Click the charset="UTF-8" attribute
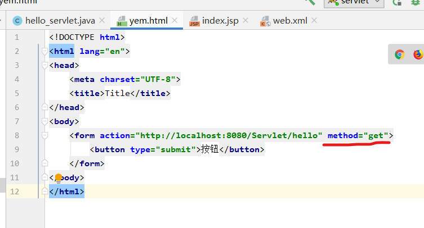The width and height of the screenshot is (424, 228). point(137,79)
